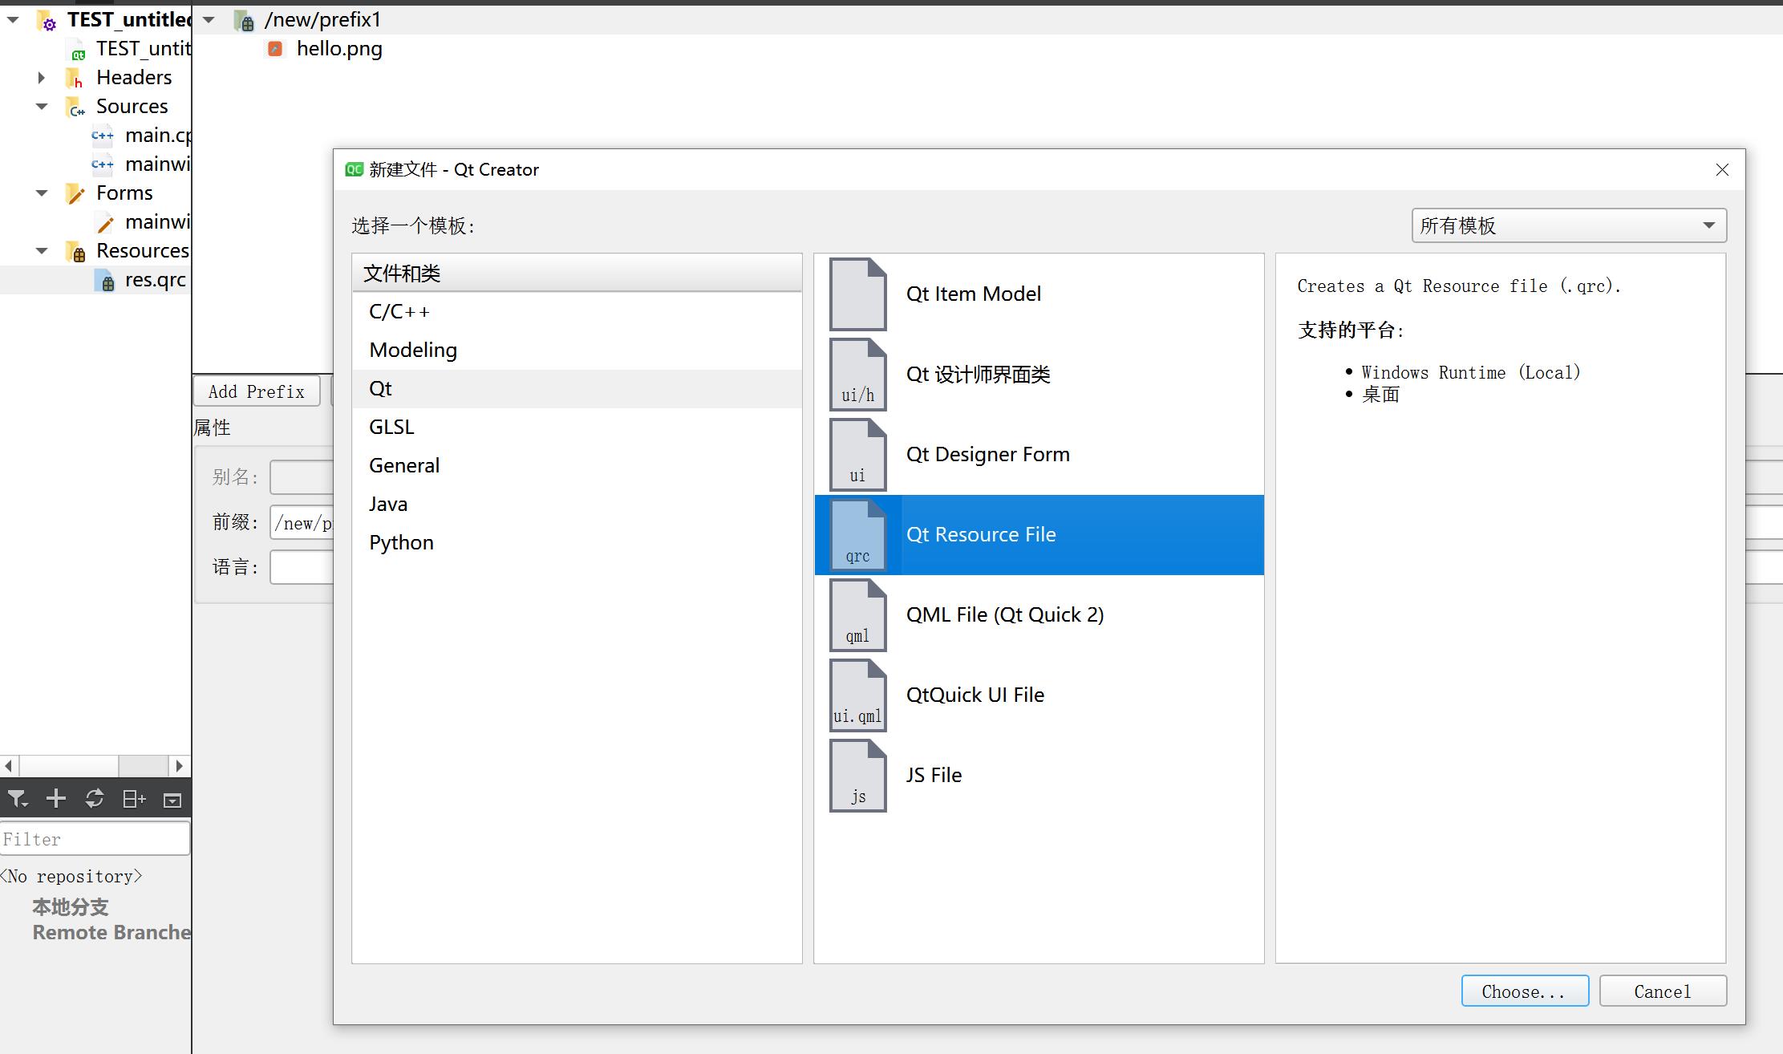Click the Python category in template list
The height and width of the screenshot is (1054, 1783).
pos(399,541)
